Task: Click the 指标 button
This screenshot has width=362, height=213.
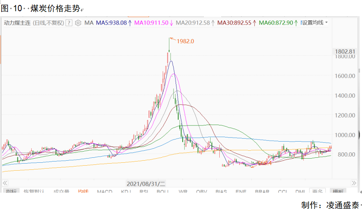Action: (11, 191)
